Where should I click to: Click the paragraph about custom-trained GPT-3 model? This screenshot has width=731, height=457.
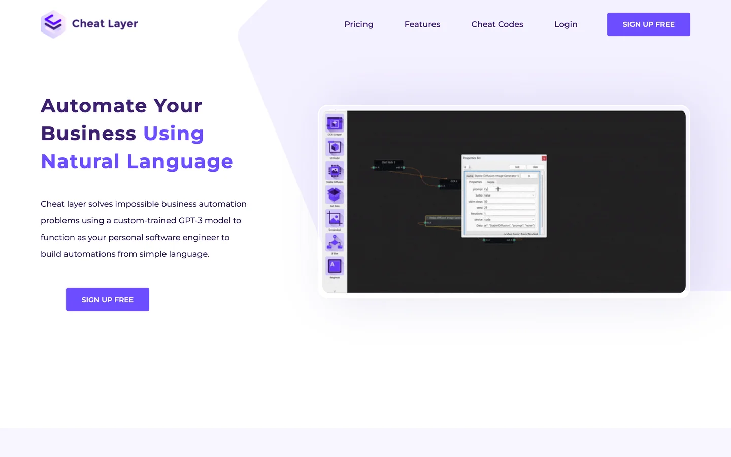pos(144,229)
